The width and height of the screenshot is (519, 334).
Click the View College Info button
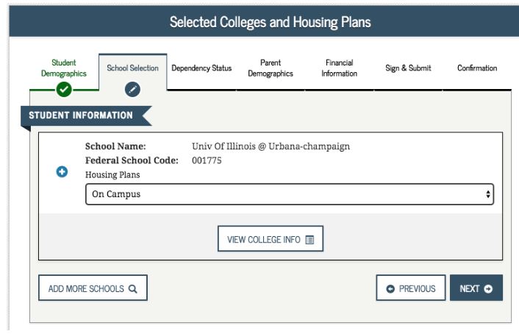click(271, 239)
